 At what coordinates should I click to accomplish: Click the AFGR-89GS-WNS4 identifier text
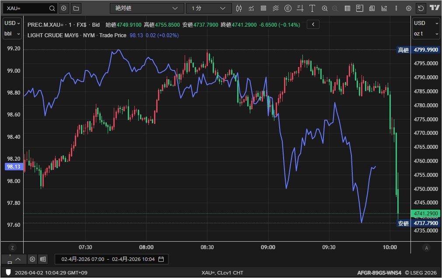point(379,273)
